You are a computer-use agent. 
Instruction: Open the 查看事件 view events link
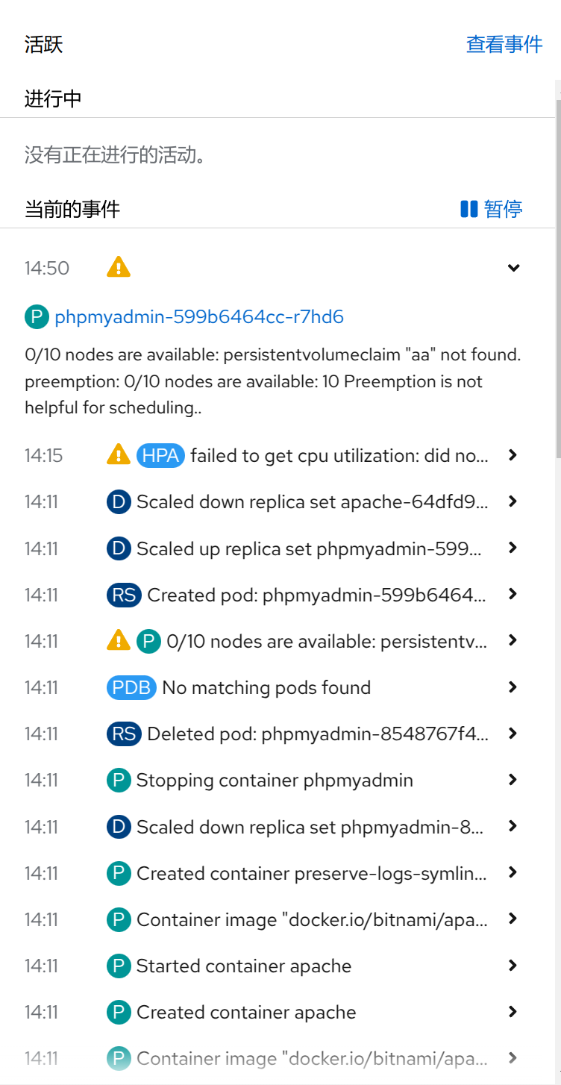point(504,44)
